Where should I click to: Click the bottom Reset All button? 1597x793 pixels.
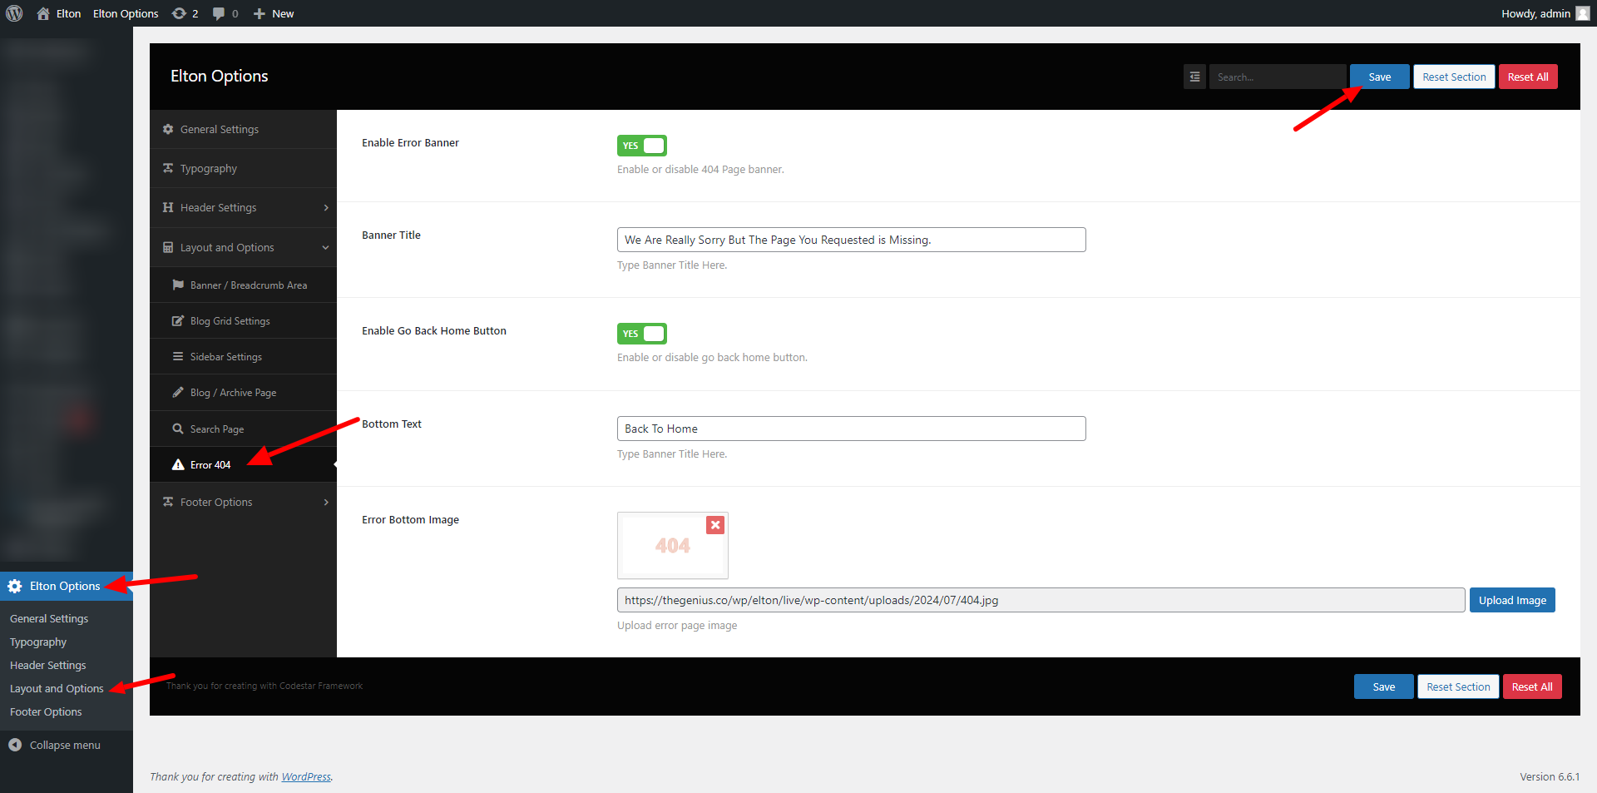pyautogui.click(x=1531, y=686)
